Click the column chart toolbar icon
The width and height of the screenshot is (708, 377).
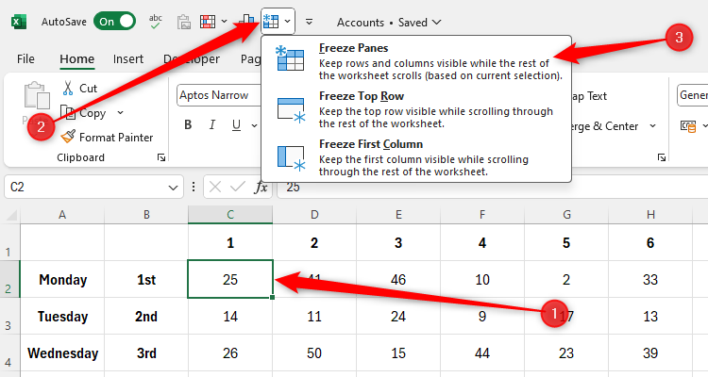[x=247, y=20]
